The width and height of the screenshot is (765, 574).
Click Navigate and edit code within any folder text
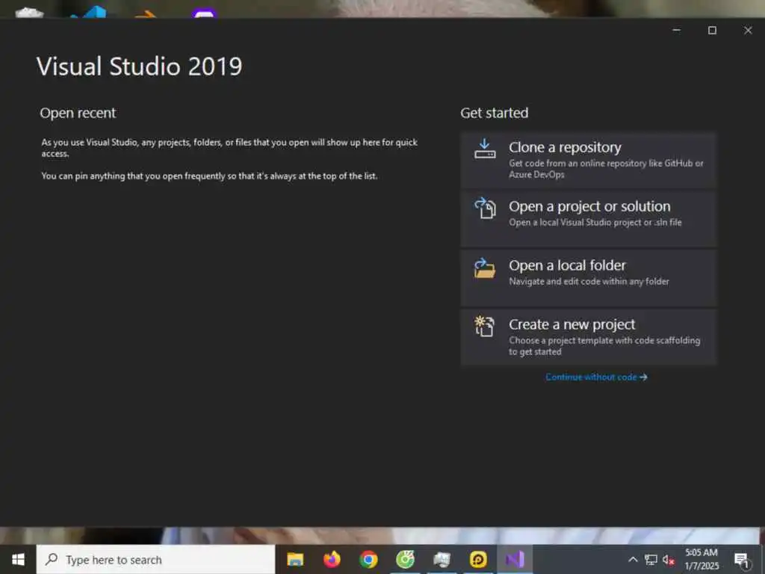589,282
